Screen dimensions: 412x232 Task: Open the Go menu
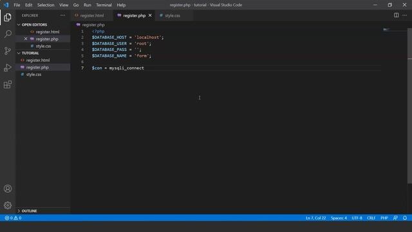pos(76,5)
